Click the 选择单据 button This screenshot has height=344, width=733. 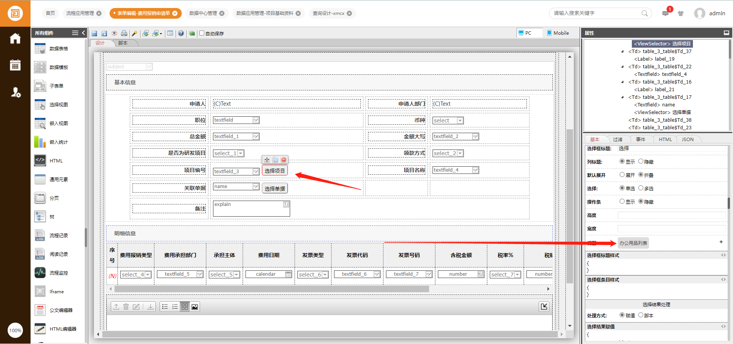pyautogui.click(x=274, y=188)
